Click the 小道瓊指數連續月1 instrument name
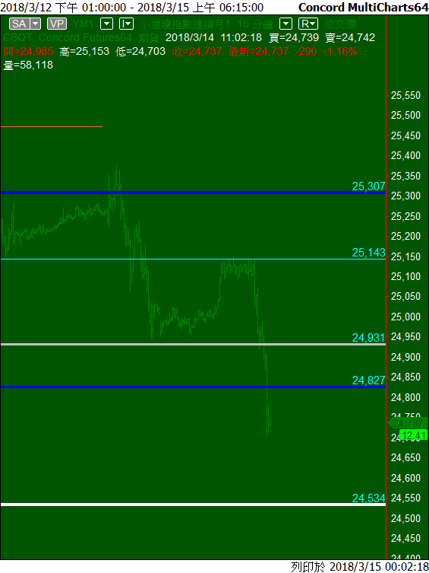429x573 pixels. click(x=185, y=24)
